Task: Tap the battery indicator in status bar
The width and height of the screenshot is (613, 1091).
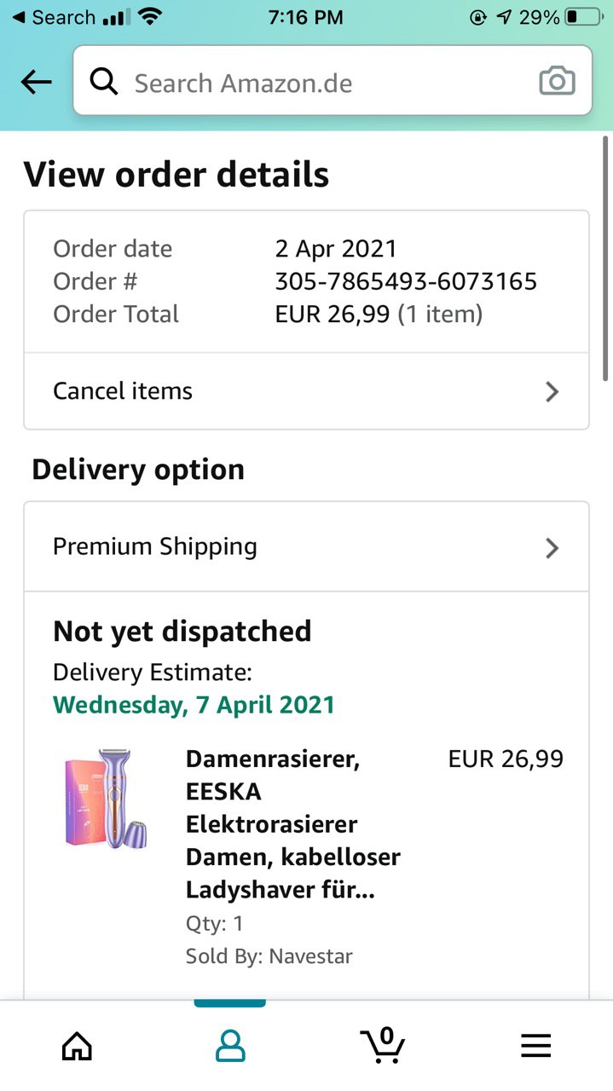Action: 582,17
